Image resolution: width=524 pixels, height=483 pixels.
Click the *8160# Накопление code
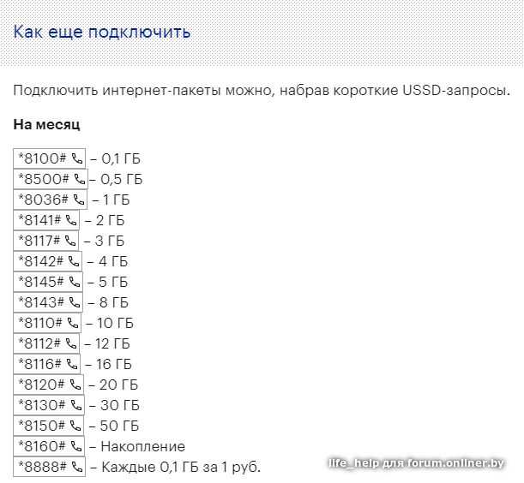(40, 446)
